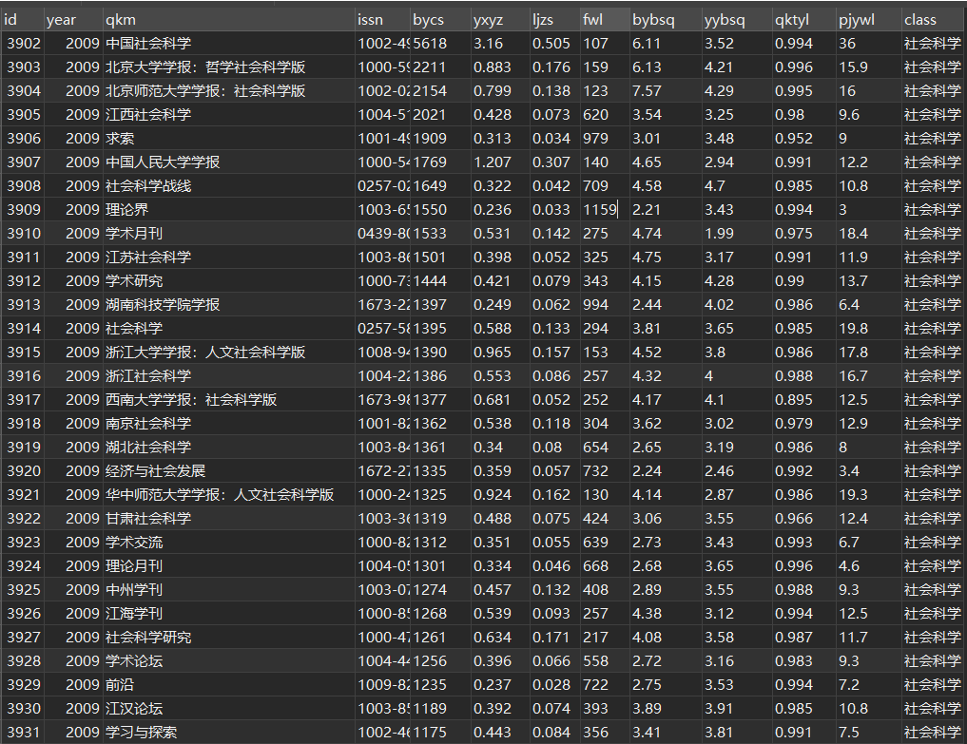Image resolution: width=967 pixels, height=744 pixels.
Task: Select the 社会科学战线 cell
Action: click(229, 186)
